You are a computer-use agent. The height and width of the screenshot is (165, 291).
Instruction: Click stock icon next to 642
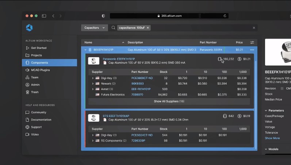click(x=225, y=116)
